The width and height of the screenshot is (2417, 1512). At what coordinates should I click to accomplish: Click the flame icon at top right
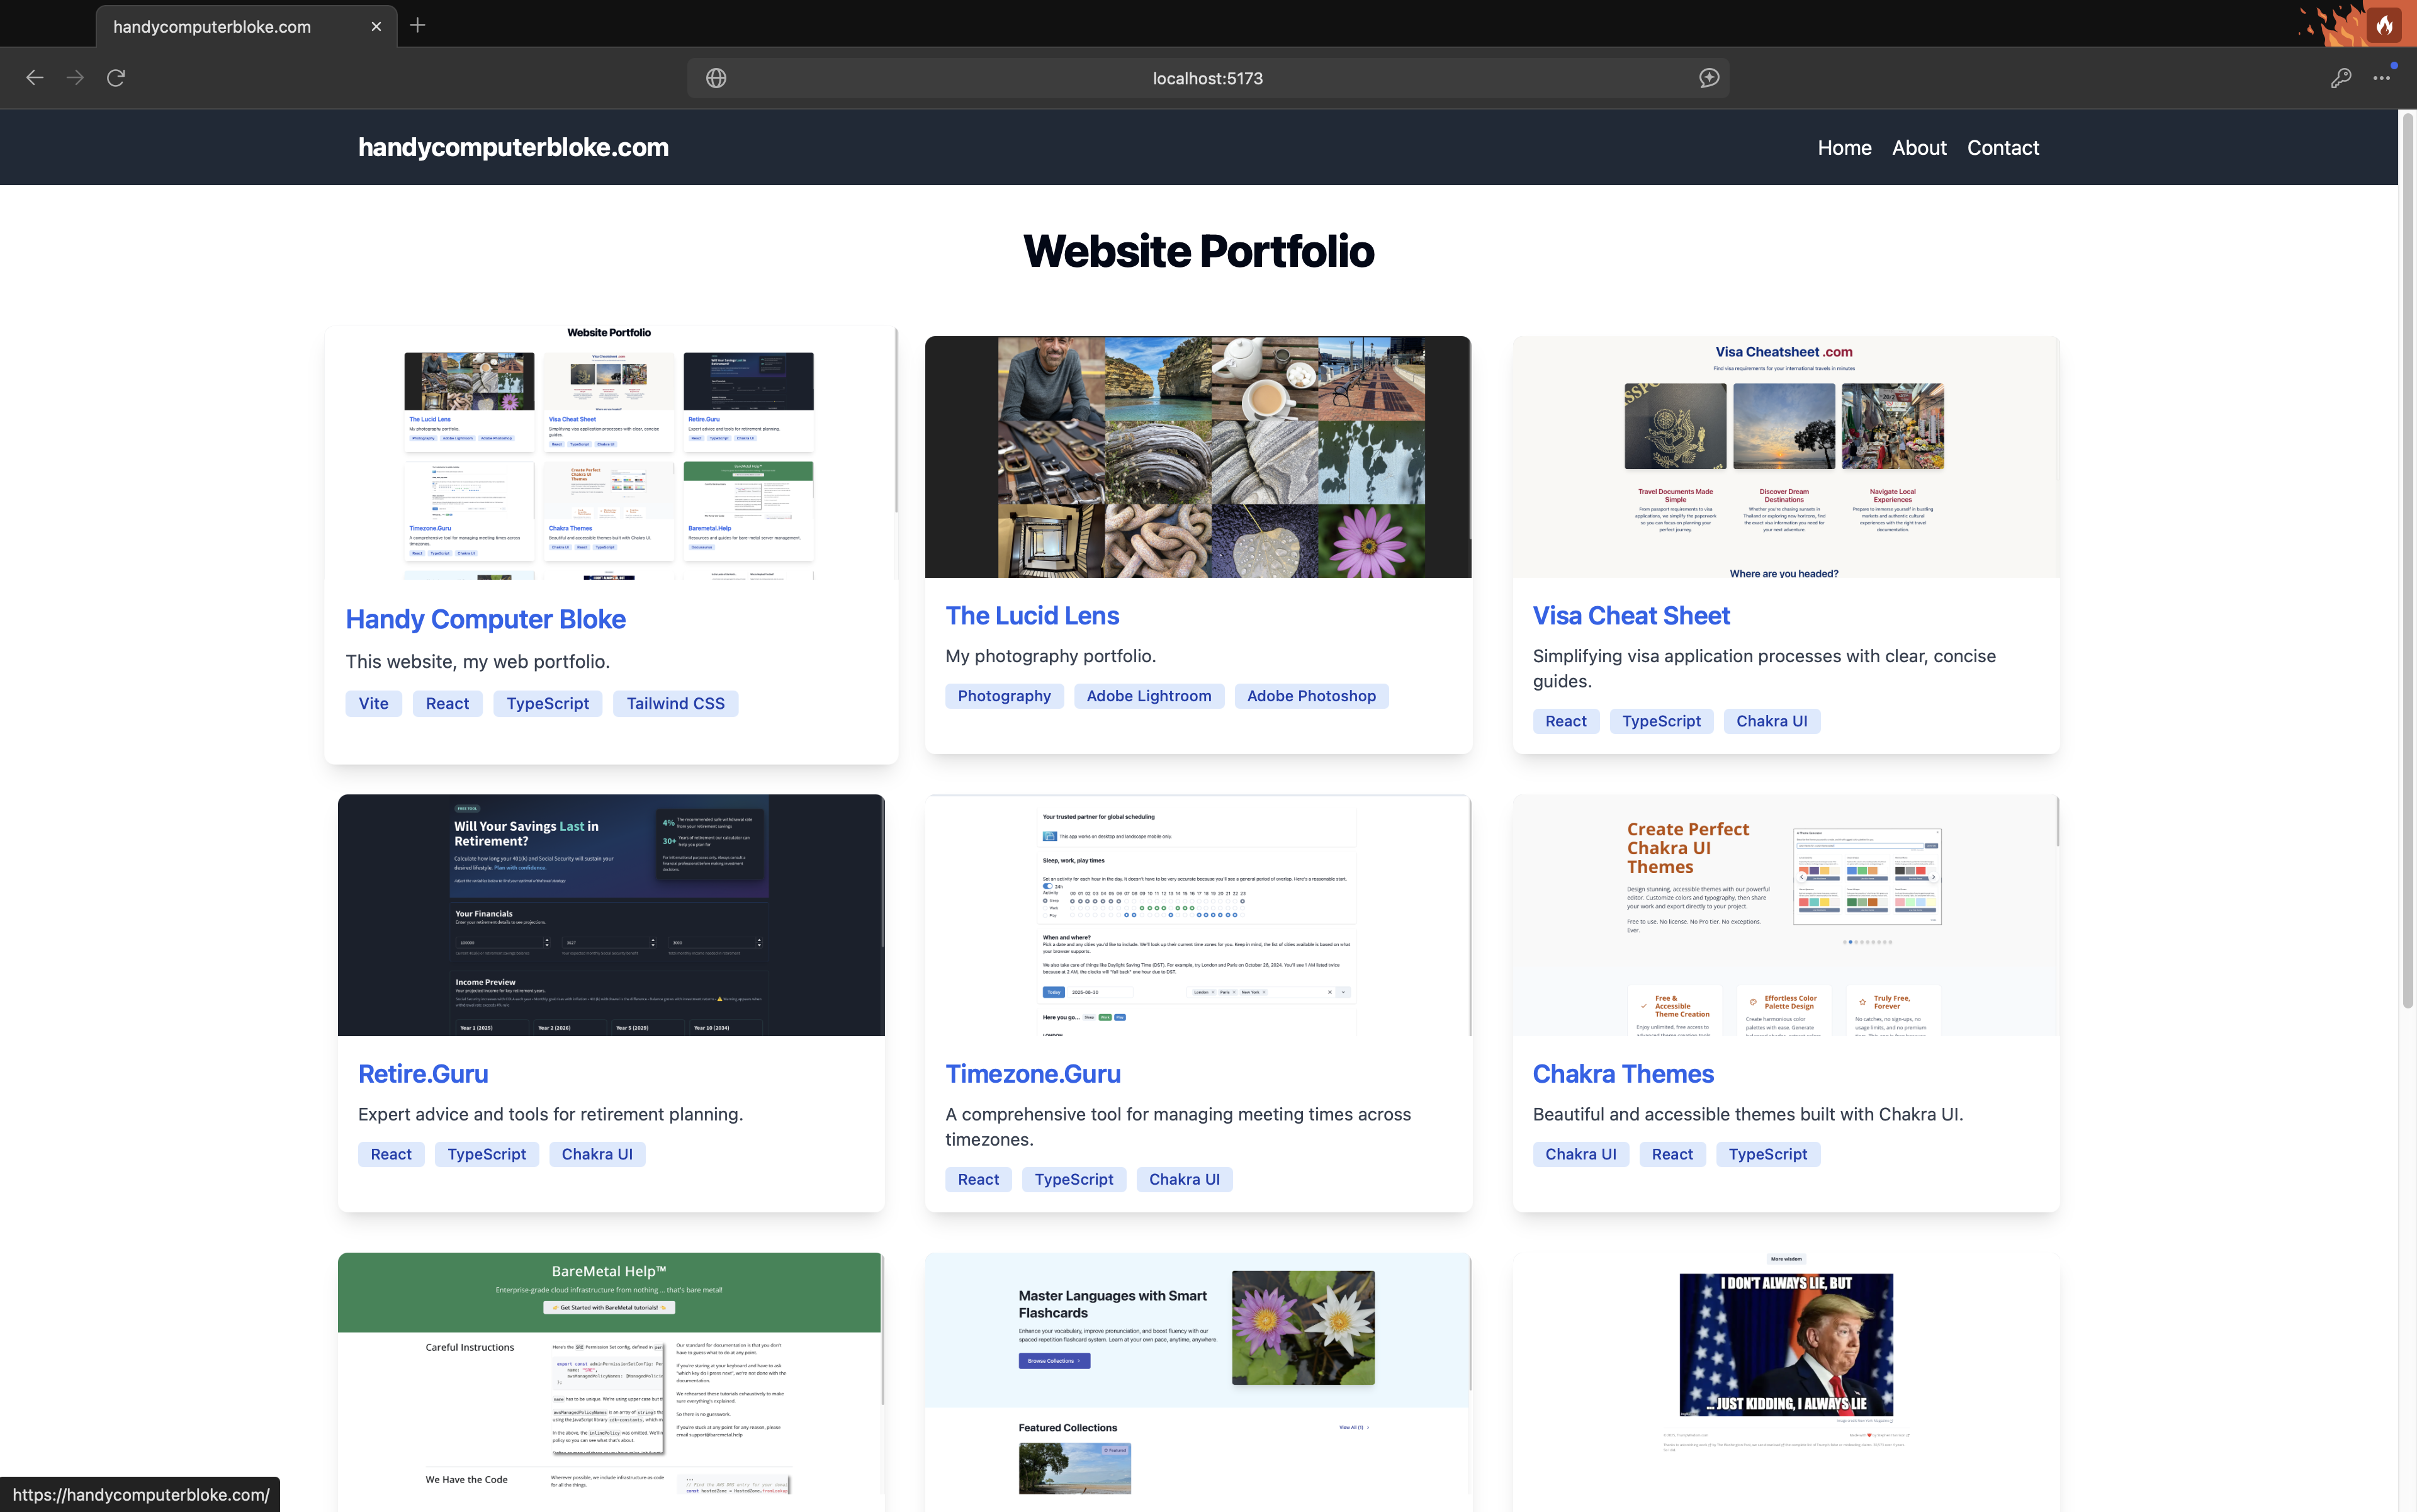(x=2384, y=25)
